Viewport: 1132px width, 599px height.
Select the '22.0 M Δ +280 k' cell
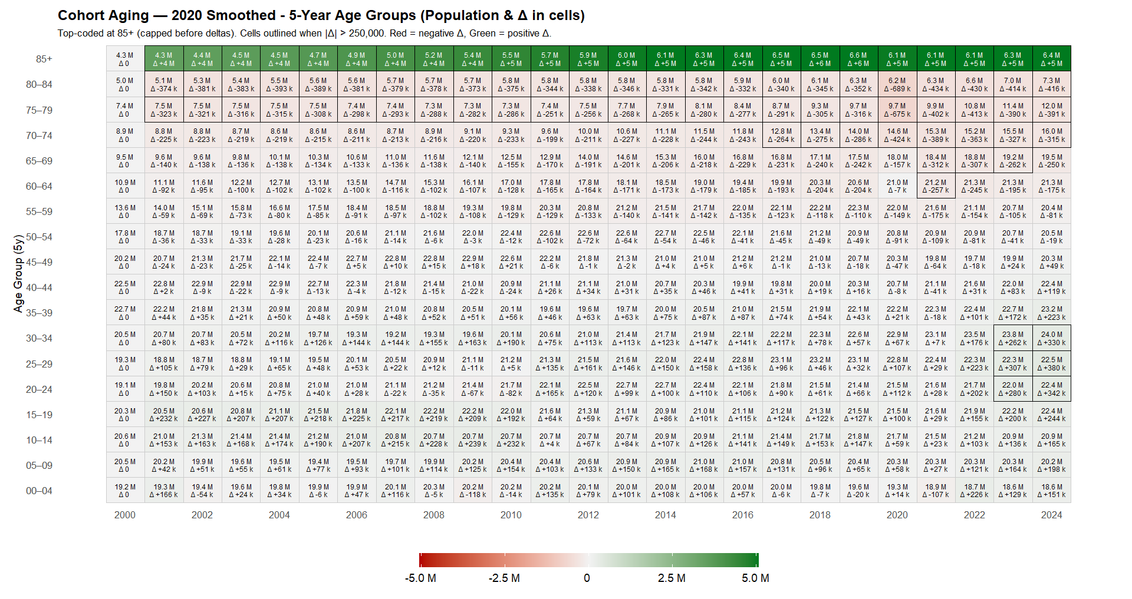1013,389
